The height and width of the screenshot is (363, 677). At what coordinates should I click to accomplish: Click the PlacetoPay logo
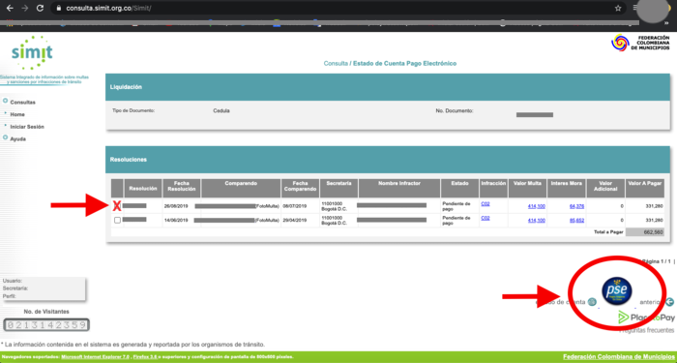tap(646, 318)
